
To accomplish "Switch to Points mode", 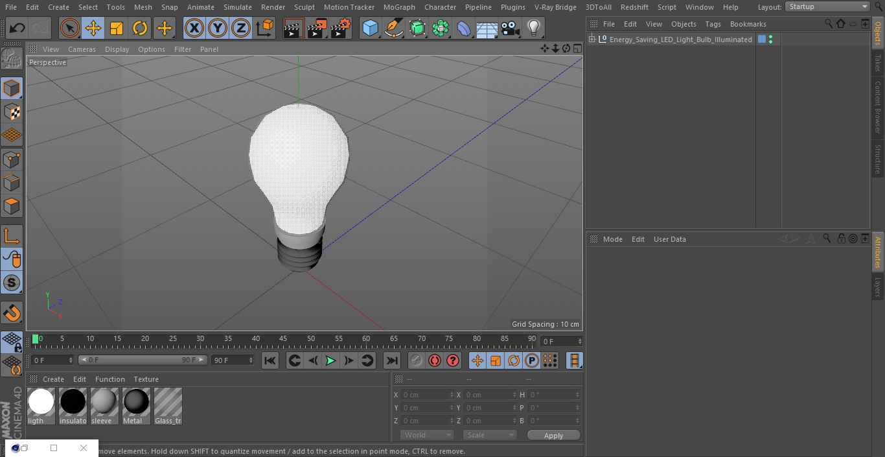I will (12, 159).
